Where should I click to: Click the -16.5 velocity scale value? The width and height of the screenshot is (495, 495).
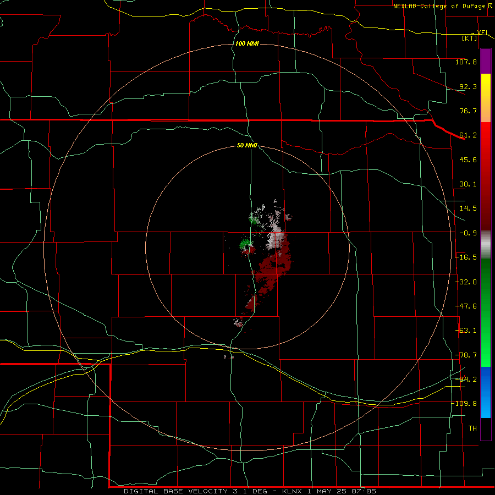click(x=466, y=257)
